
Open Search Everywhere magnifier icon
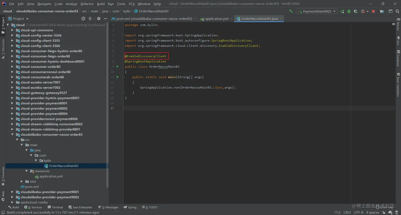click(397, 11)
